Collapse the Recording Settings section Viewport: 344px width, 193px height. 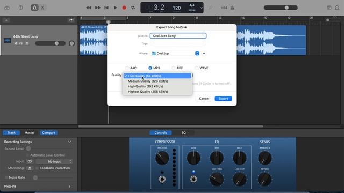69,142
